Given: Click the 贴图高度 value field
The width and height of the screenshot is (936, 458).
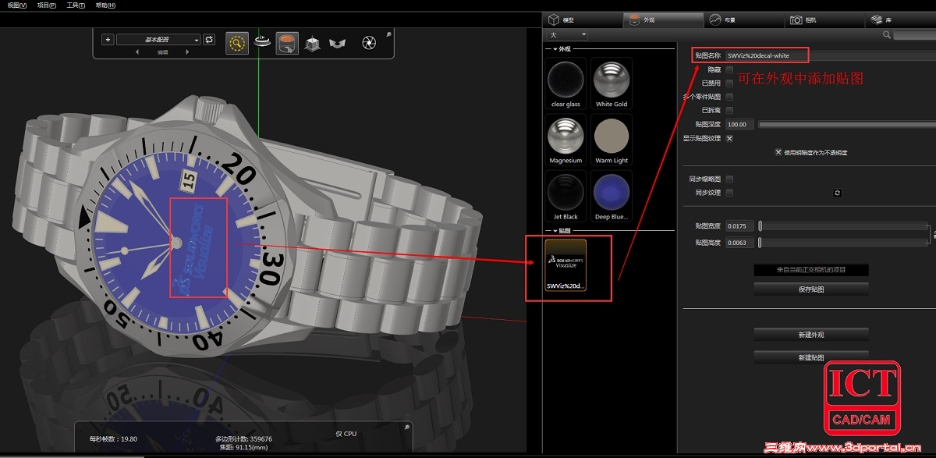Looking at the screenshot, I should coord(739,243).
